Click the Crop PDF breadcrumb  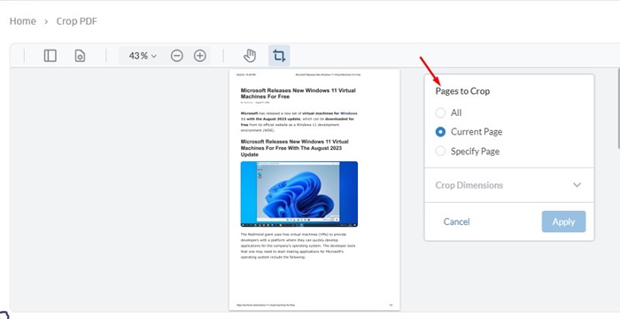pyautogui.click(x=77, y=21)
